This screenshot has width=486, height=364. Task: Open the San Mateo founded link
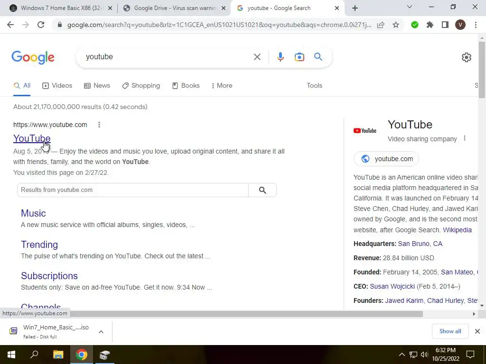tap(457, 273)
